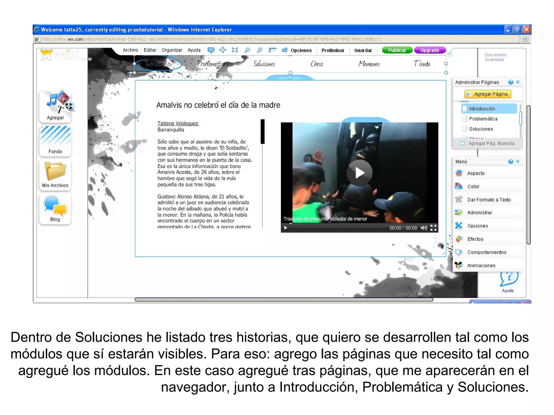Screen dimensions: 554x415
Task: Open the Blog panel
Action: [x=55, y=208]
